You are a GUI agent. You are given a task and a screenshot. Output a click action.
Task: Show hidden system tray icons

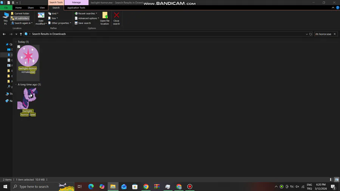coord(276,186)
